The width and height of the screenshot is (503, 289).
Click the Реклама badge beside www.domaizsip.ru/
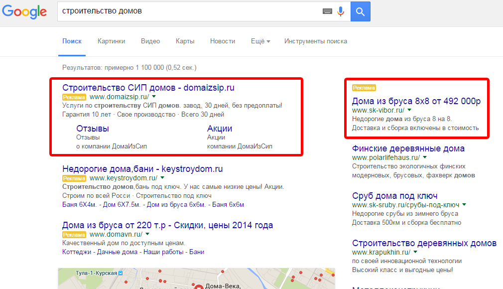(x=74, y=97)
